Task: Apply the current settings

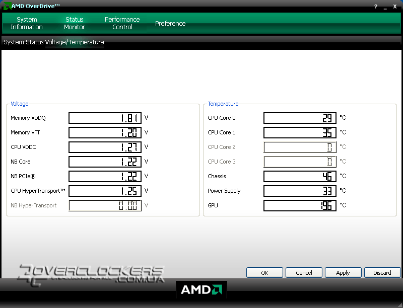Action: [343, 273]
